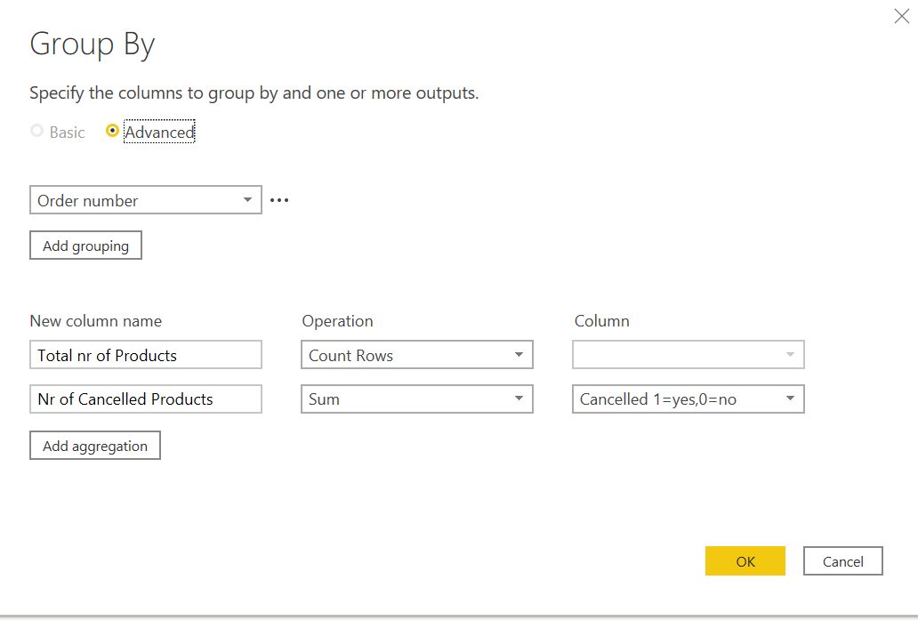Open the ellipsis menu next to Order number
918x620 pixels.
click(x=279, y=200)
